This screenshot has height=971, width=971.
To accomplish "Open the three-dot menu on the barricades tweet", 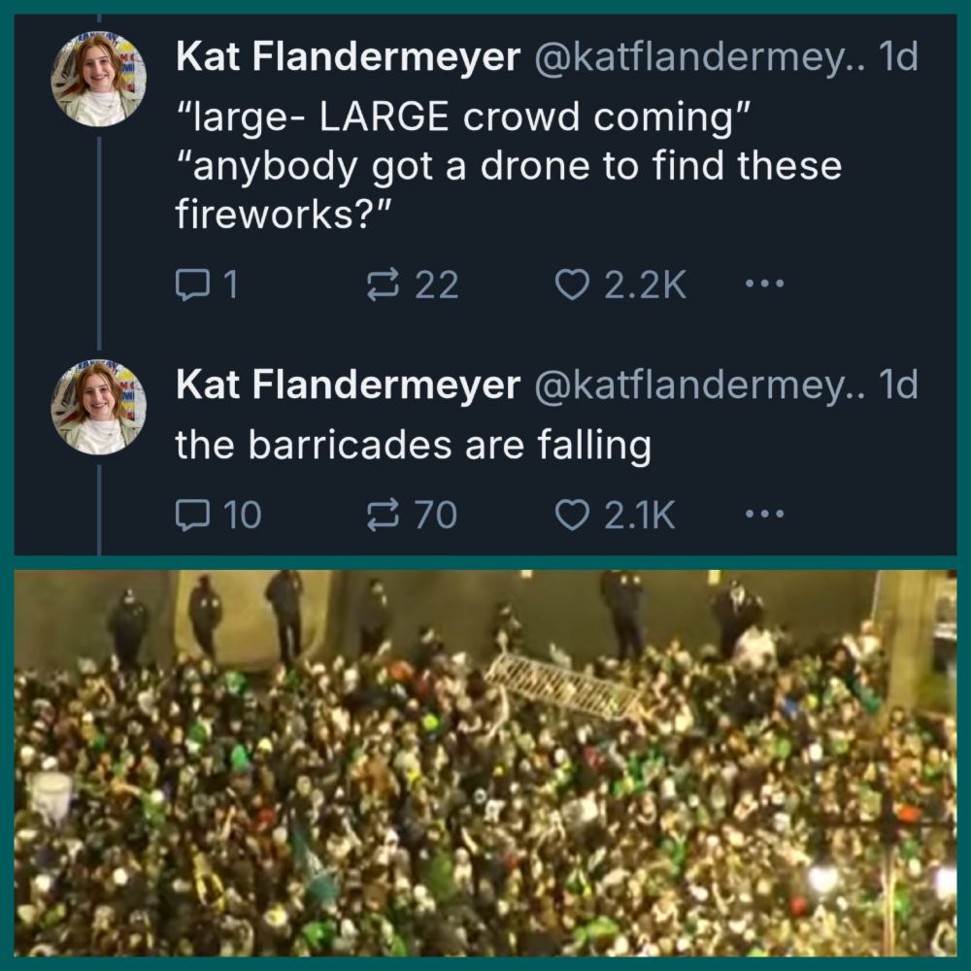I will click(x=763, y=515).
